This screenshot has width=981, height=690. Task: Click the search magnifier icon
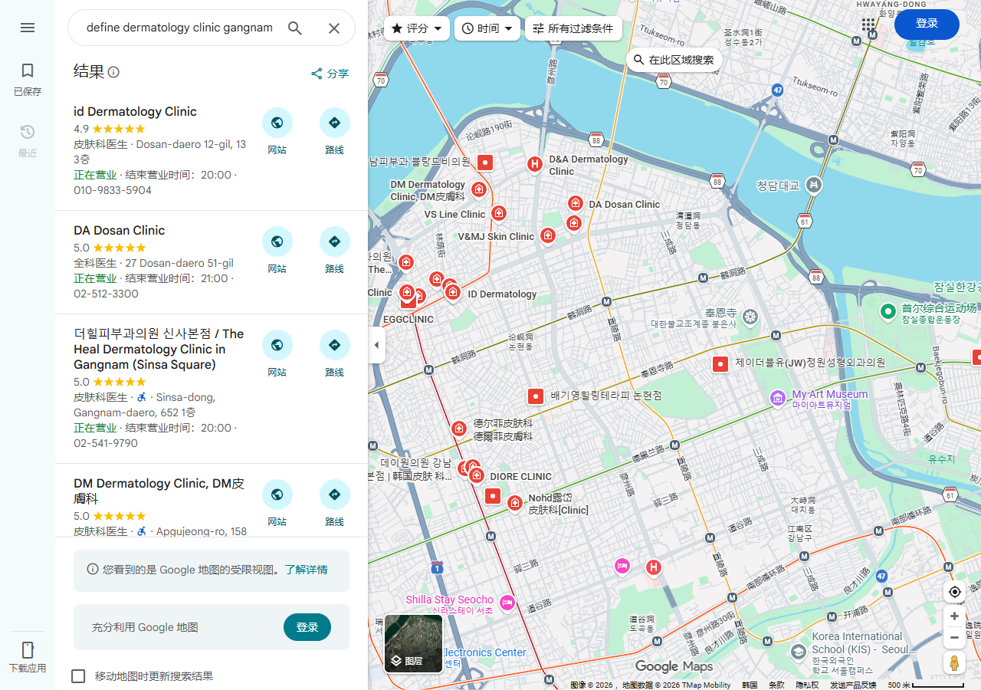click(x=295, y=28)
